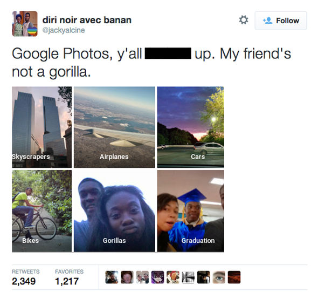The width and height of the screenshot is (318, 292).
Task: Open the Bikes photo thumbnail
Action: (42, 211)
